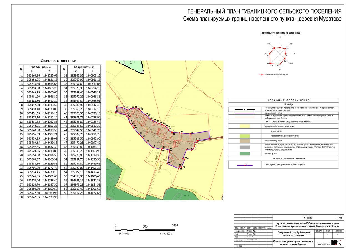Click the 500 label on the scale bar
The image size is (355, 251).
(x=145, y=226)
